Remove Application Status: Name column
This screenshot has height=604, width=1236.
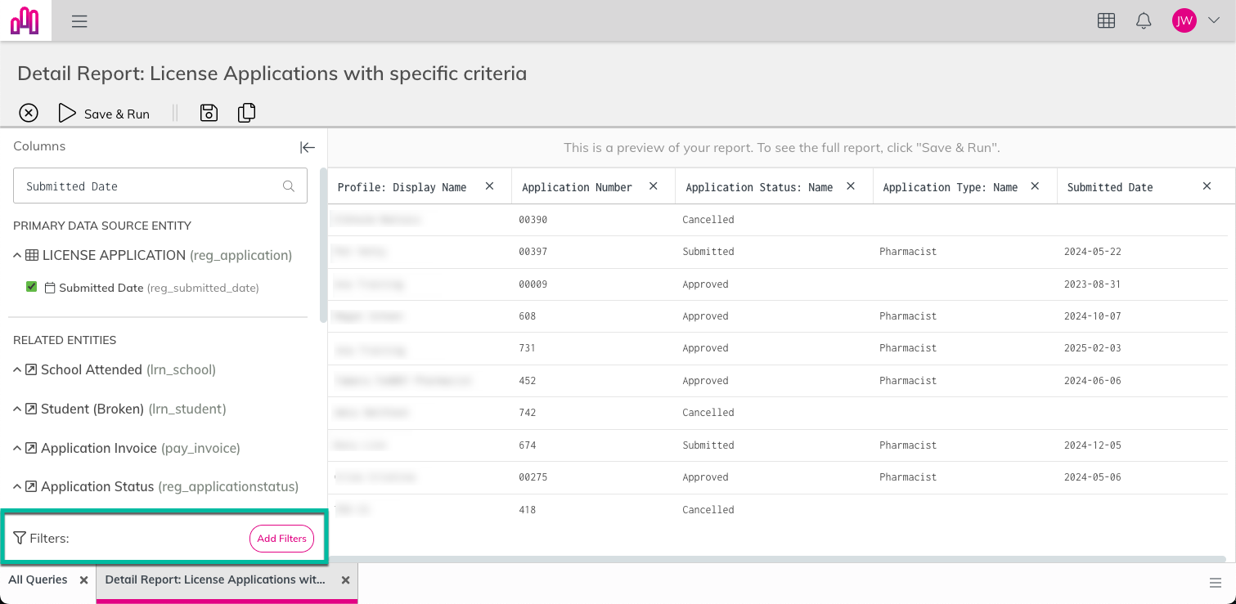pyautogui.click(x=851, y=186)
